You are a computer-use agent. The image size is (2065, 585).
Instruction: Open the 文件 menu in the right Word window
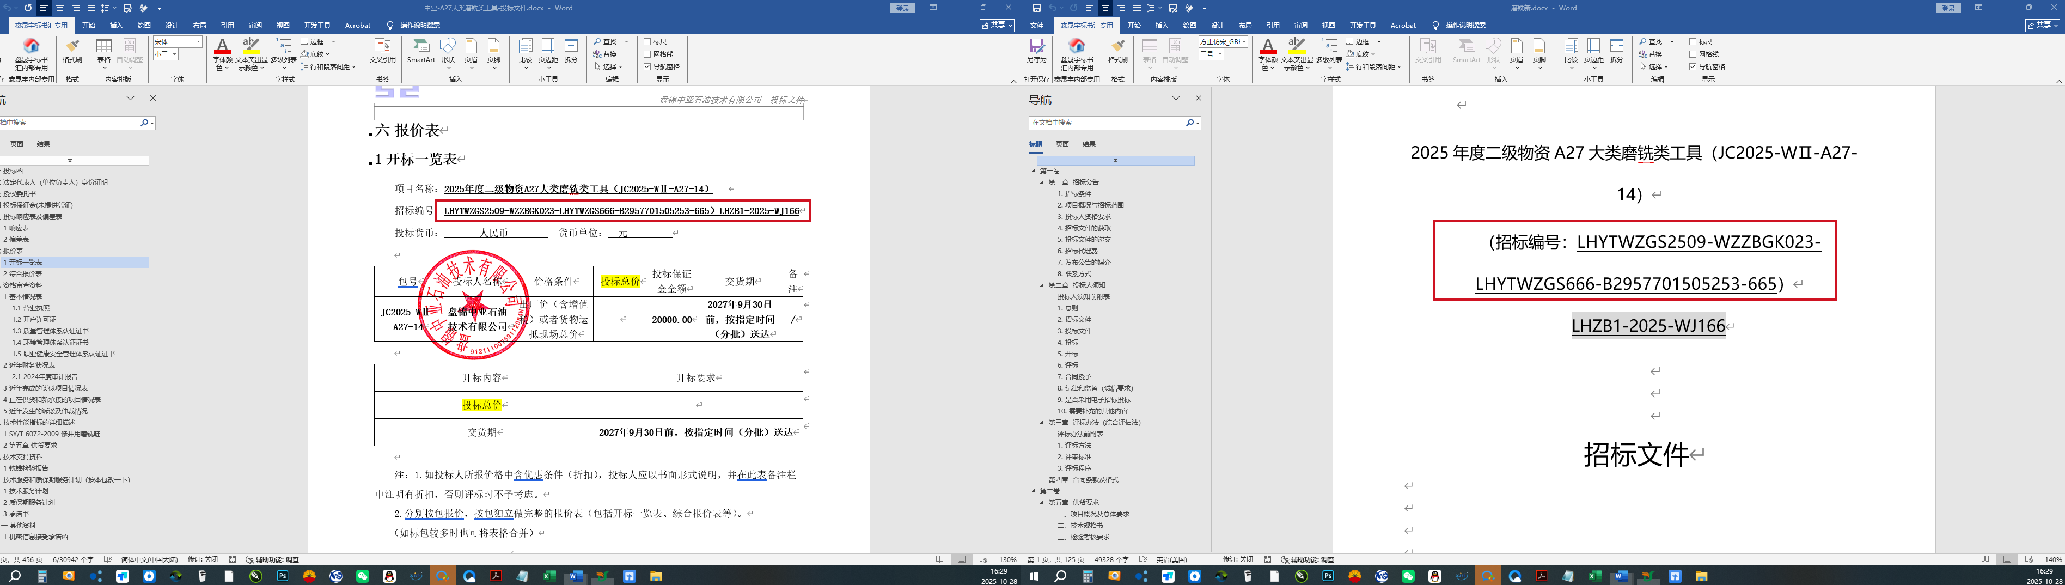[1036, 26]
